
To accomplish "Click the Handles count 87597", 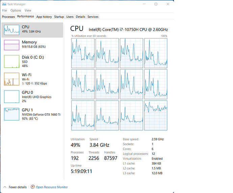I will pos(111,158).
